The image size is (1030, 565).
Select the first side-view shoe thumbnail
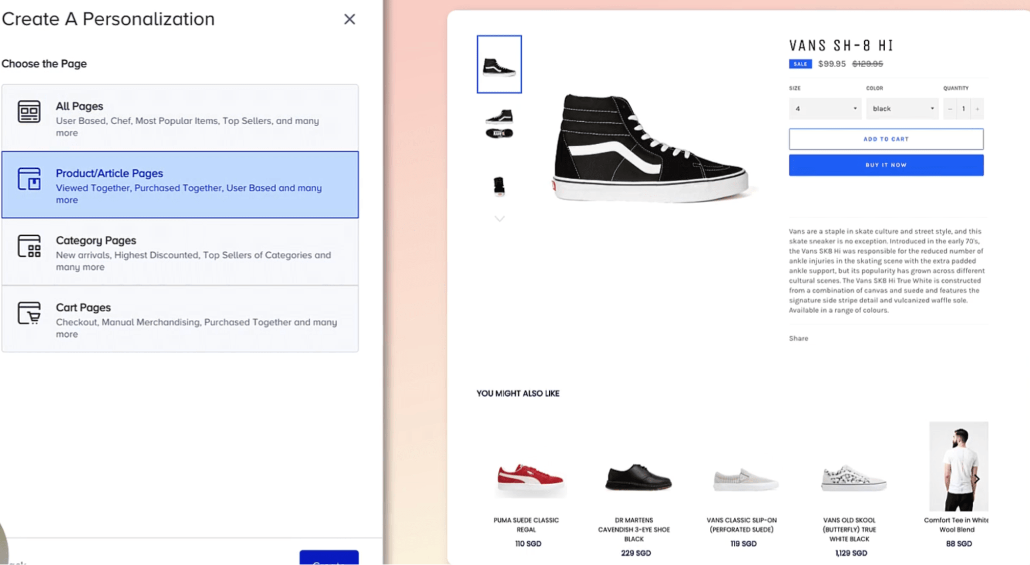pyautogui.click(x=499, y=64)
